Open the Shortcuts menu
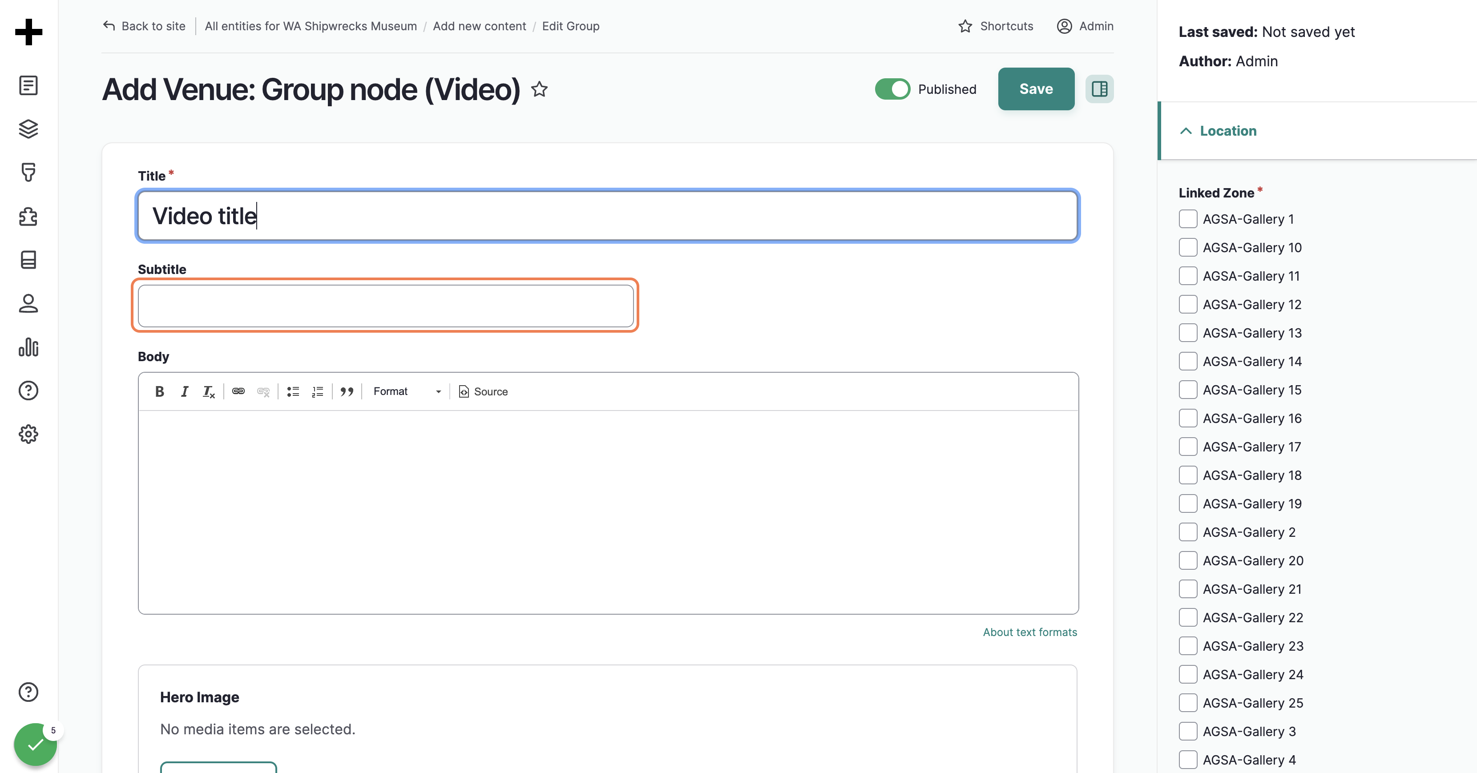The height and width of the screenshot is (773, 1477). pyautogui.click(x=996, y=26)
